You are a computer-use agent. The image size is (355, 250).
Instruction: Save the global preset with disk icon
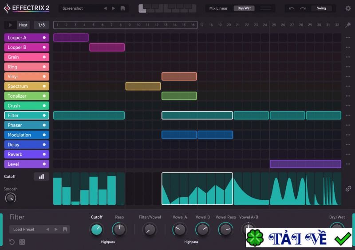tap(122, 8)
